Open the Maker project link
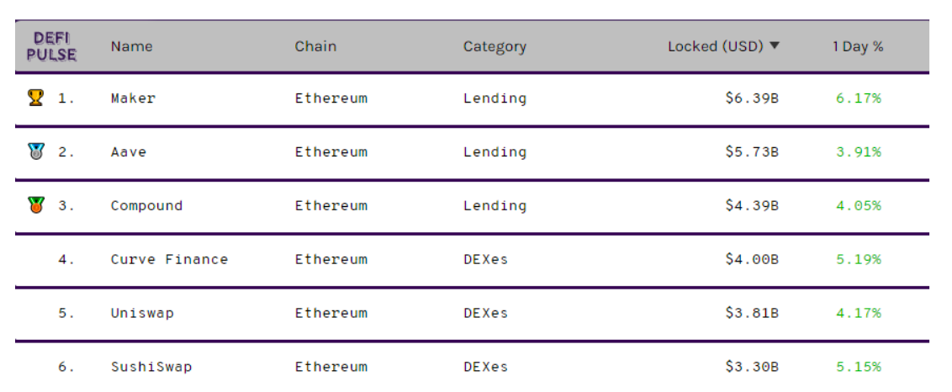This screenshot has width=952, height=392. (x=133, y=98)
